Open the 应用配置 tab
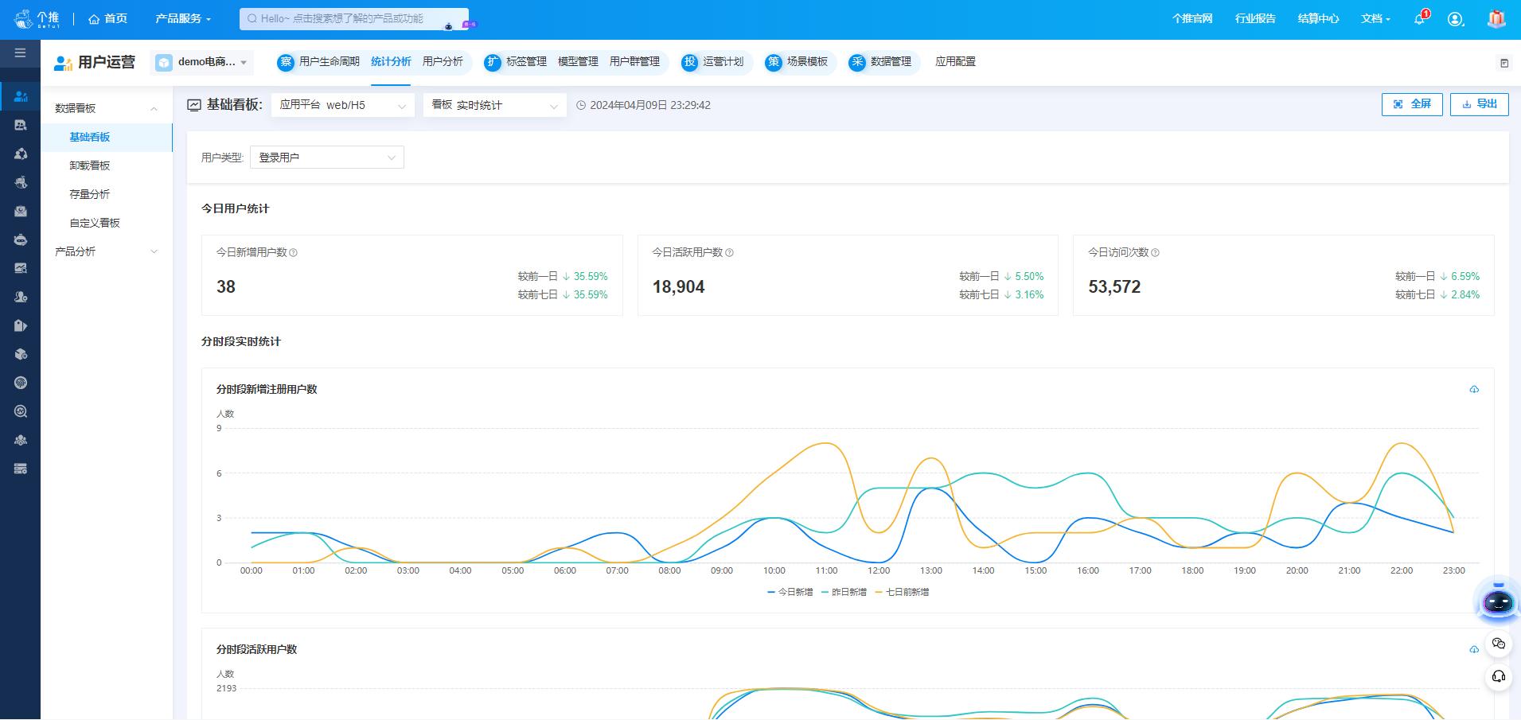Image resolution: width=1521 pixels, height=720 pixels. (955, 62)
